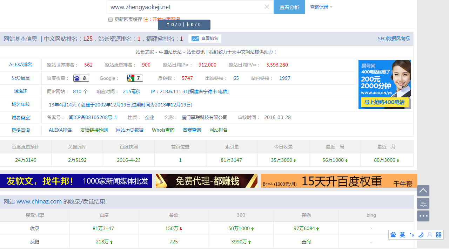
Task: Select the ALEXA排名 row label
Action: pos(21,64)
